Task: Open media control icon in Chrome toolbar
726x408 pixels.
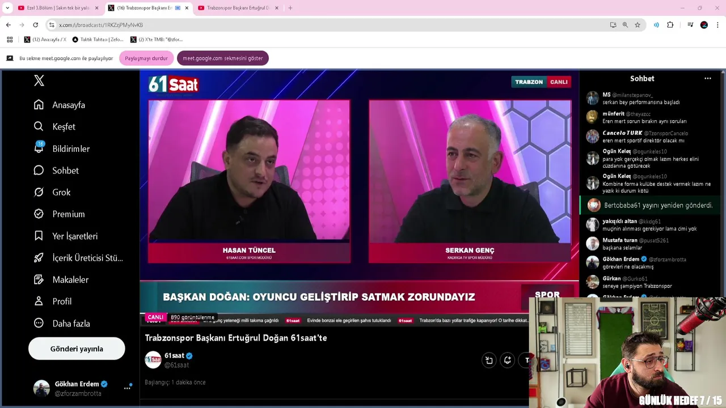Action: [690, 25]
